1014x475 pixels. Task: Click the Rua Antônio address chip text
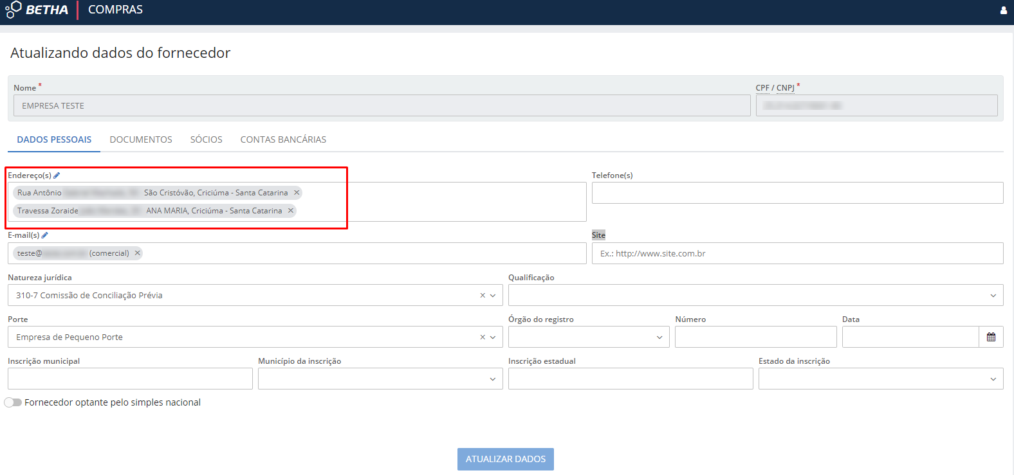pyautogui.click(x=152, y=193)
